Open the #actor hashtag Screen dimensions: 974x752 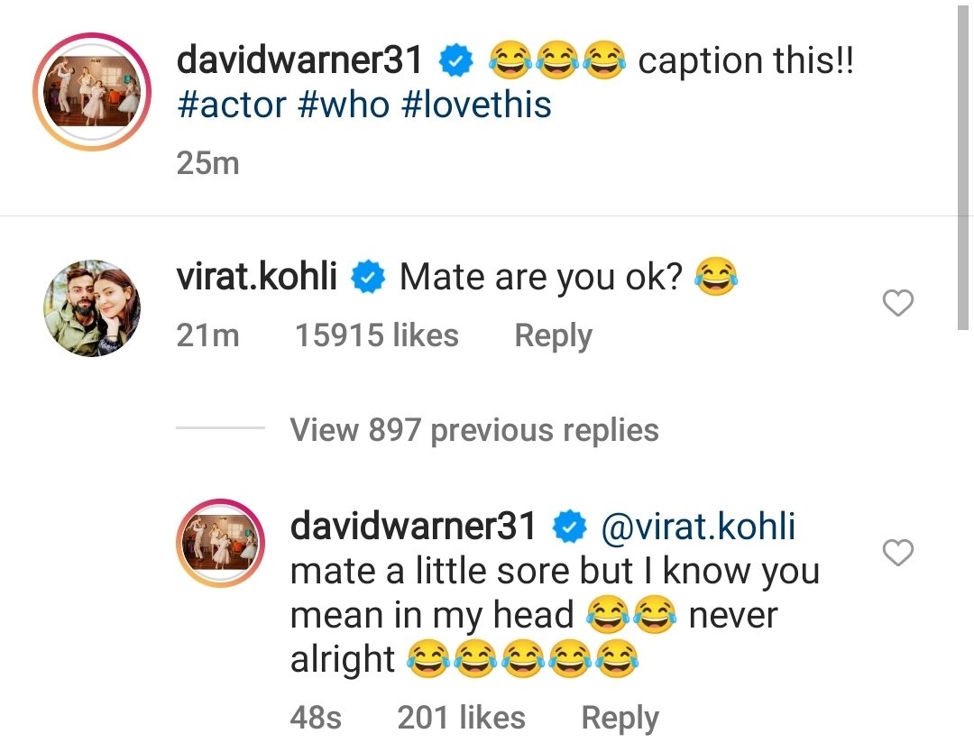230,105
